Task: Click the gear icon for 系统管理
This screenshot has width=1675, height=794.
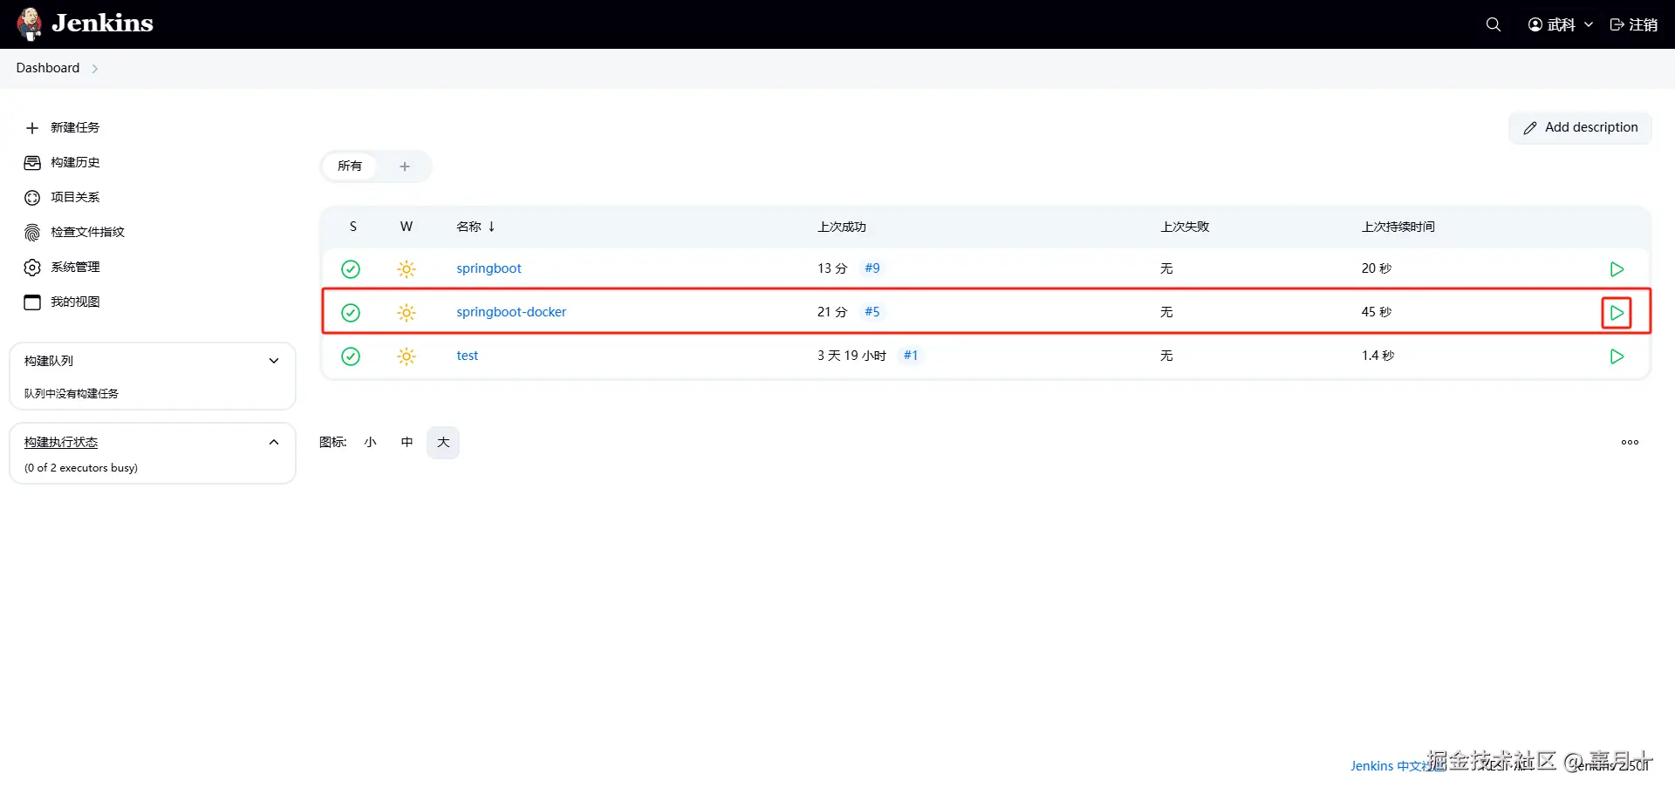Action: tap(32, 268)
